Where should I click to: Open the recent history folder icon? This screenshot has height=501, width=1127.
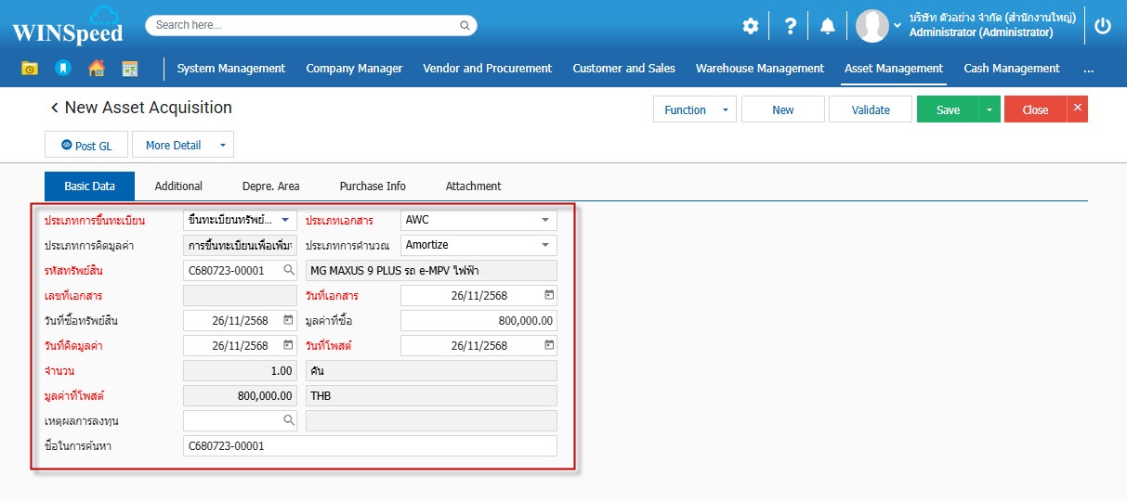[x=30, y=69]
